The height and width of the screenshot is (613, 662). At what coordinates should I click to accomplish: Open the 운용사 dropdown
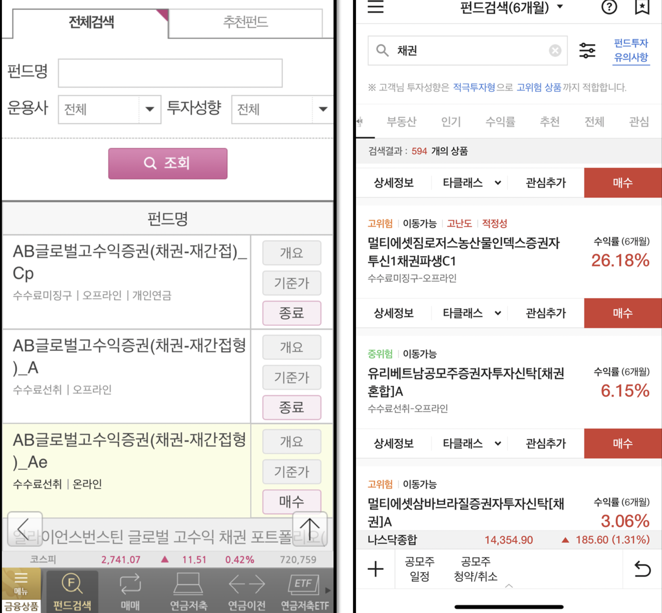click(x=149, y=109)
